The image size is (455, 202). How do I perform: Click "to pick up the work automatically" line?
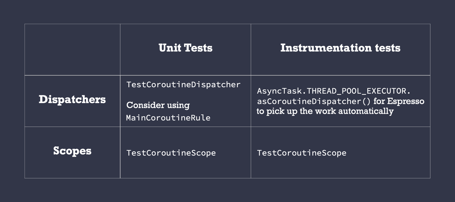point(325,111)
